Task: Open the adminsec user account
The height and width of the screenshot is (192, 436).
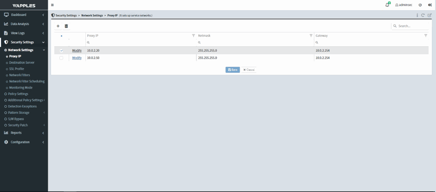Action: 404,5
